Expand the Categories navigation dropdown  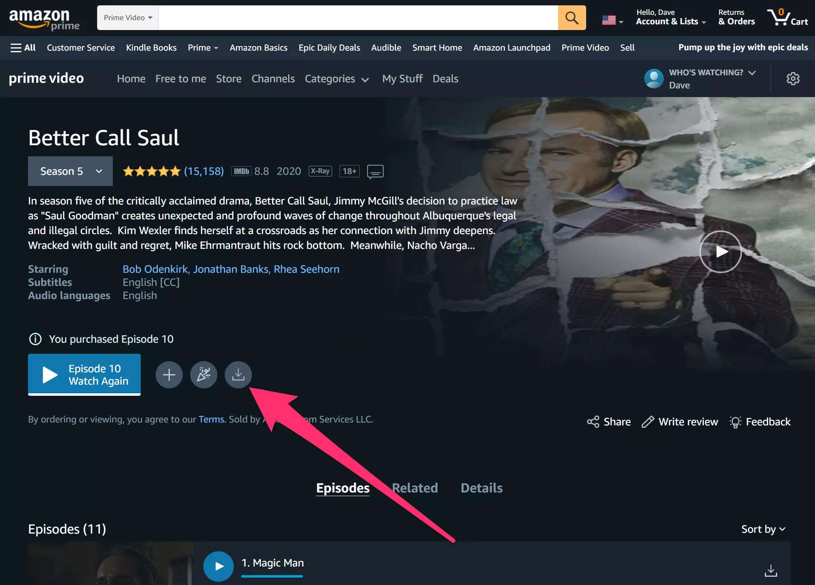pyautogui.click(x=337, y=79)
